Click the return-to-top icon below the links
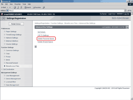Image resolution: width=133 pixels, height=100 pixels. click(x=36, y=47)
